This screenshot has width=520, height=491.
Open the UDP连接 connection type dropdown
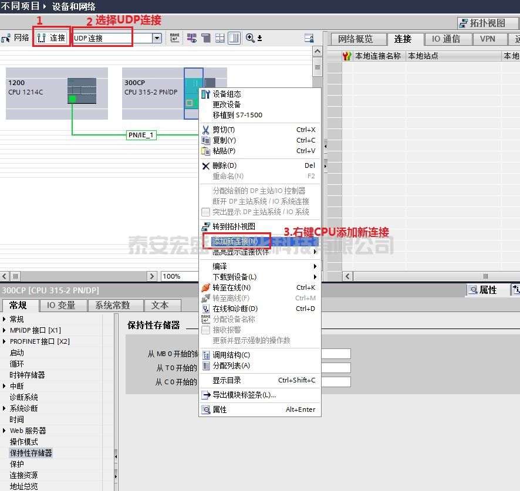click(157, 38)
